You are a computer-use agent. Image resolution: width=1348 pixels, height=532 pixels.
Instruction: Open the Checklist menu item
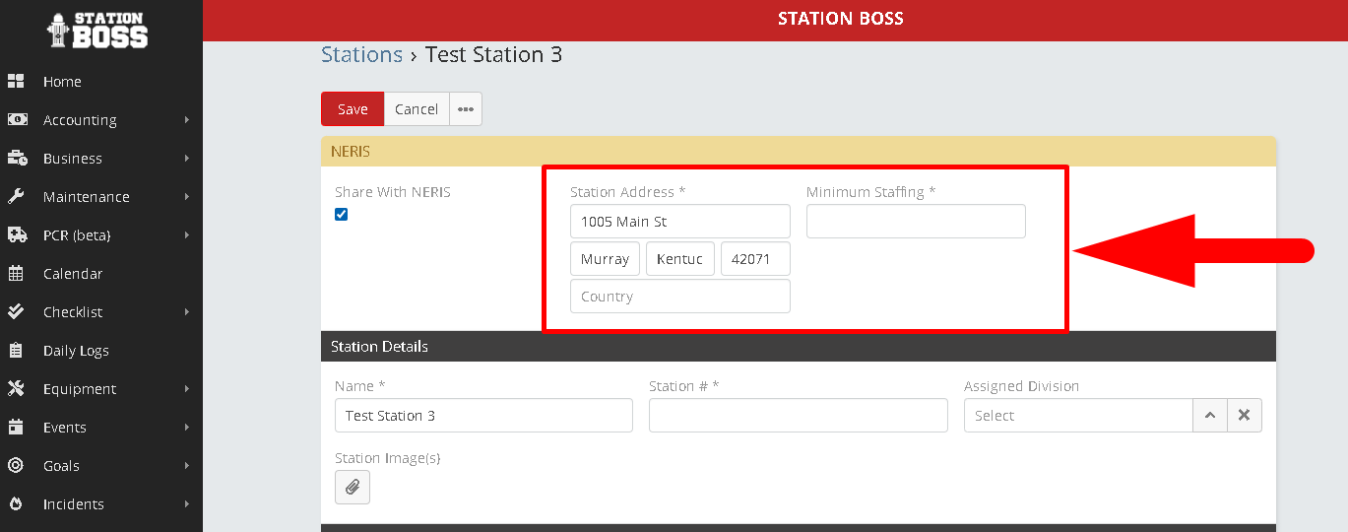[x=73, y=312]
